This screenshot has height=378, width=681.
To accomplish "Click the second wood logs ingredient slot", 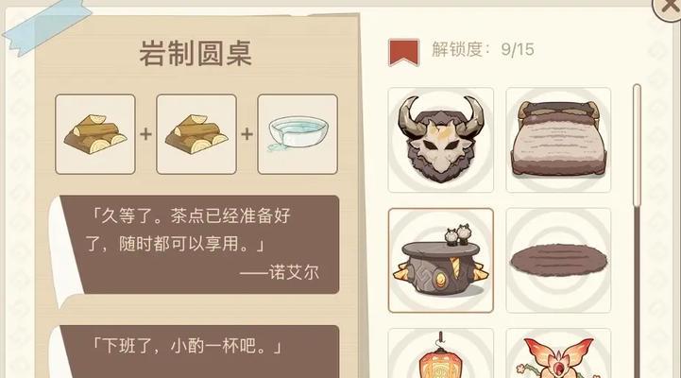I will tap(196, 134).
